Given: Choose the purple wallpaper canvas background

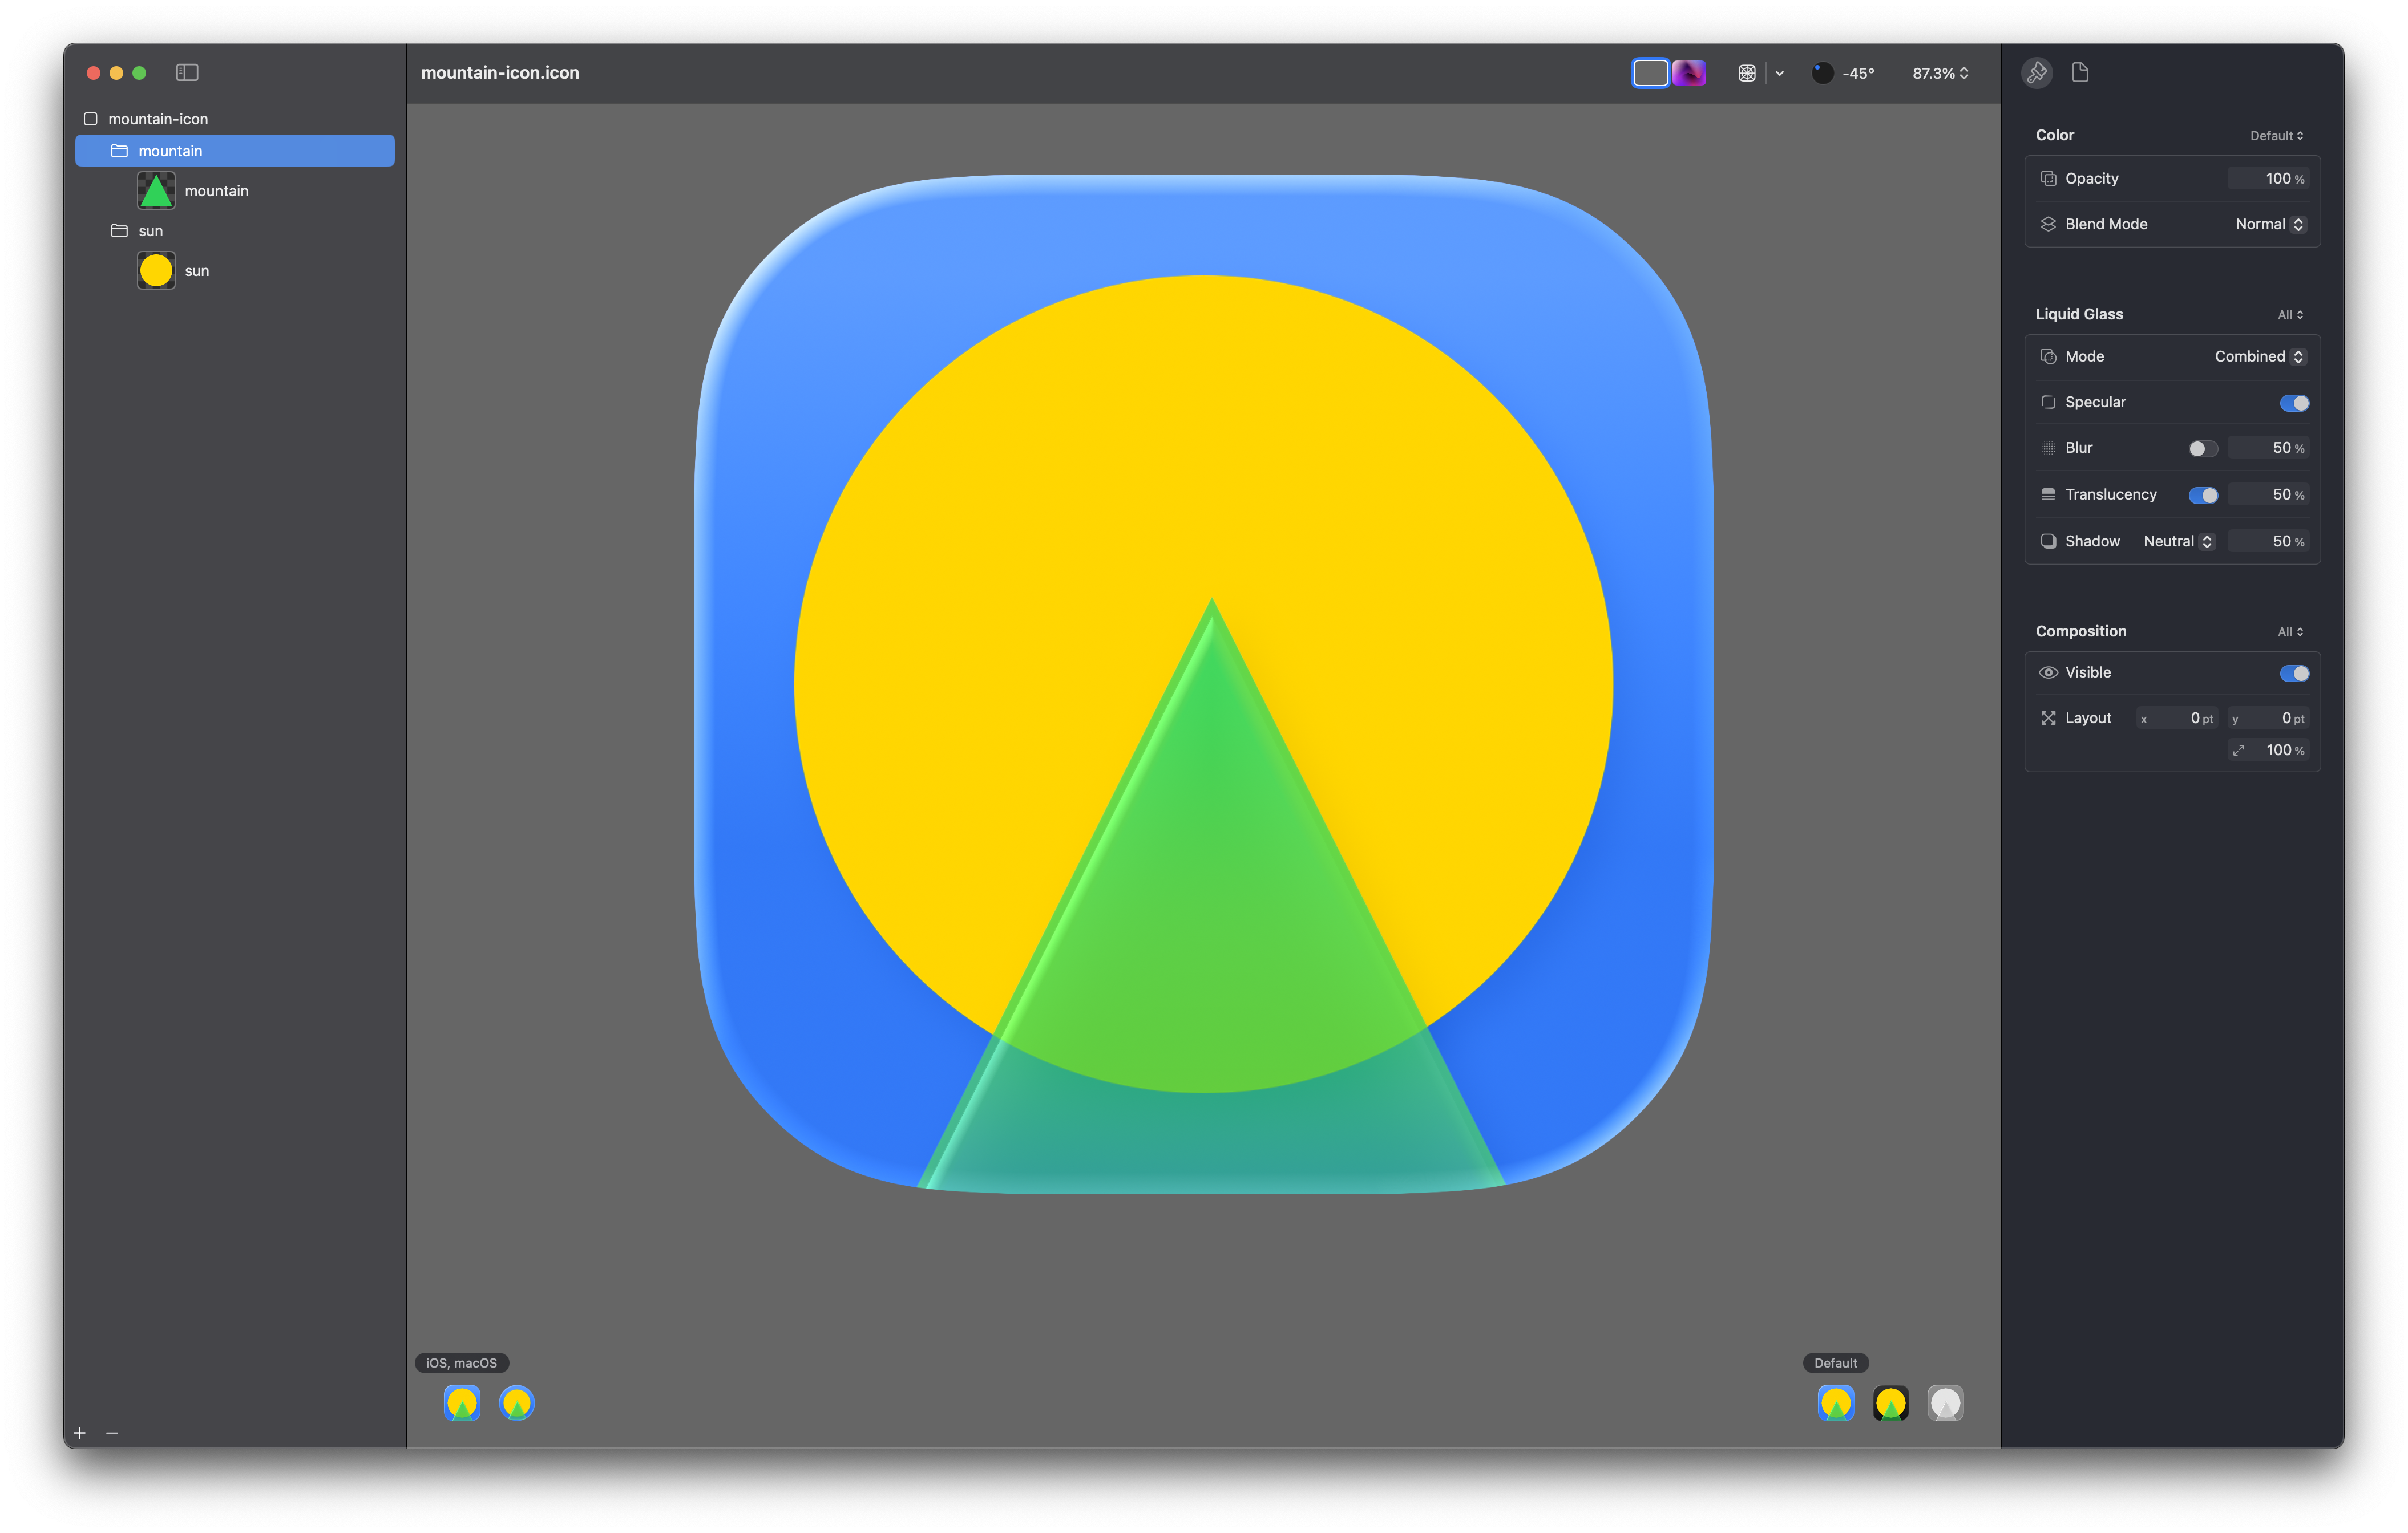Looking at the screenshot, I should pos(1689,73).
